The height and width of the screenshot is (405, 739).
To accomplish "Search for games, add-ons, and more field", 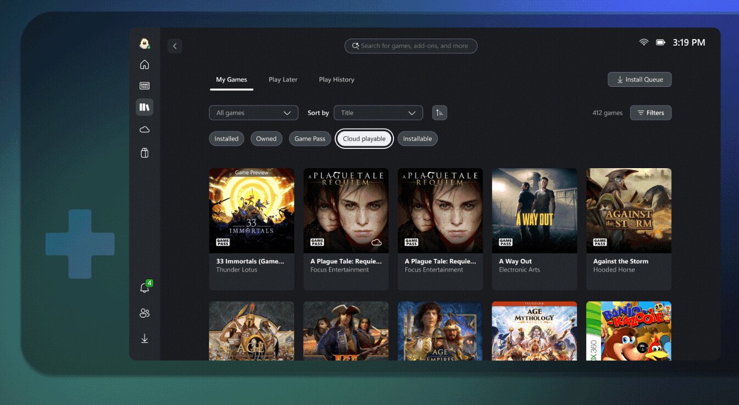I will (411, 46).
